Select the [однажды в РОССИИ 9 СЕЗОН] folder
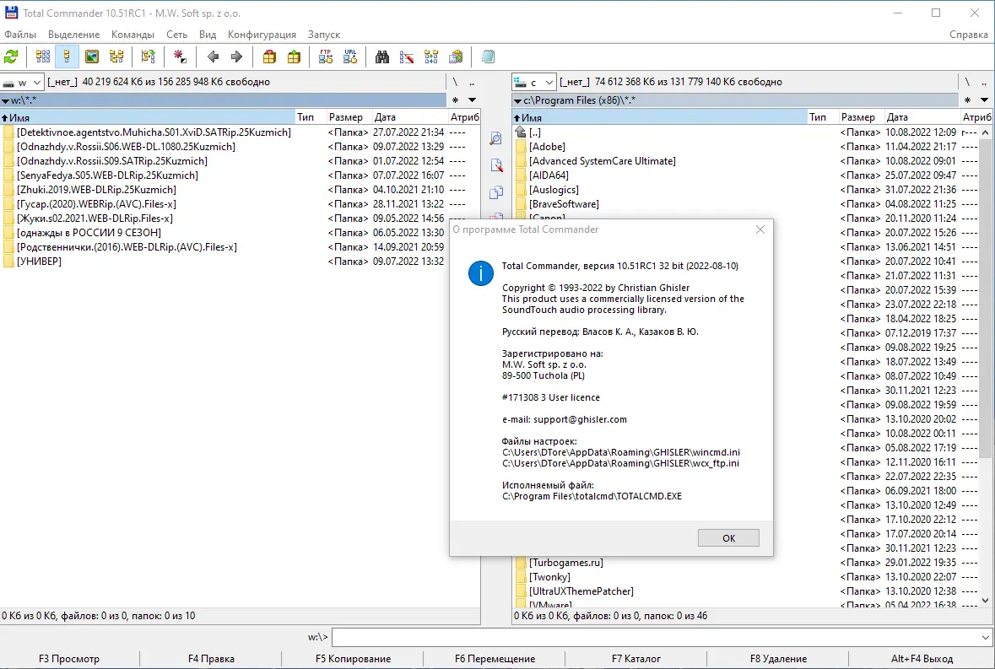Screen dimensions: 995x669 [x=240, y=233]
